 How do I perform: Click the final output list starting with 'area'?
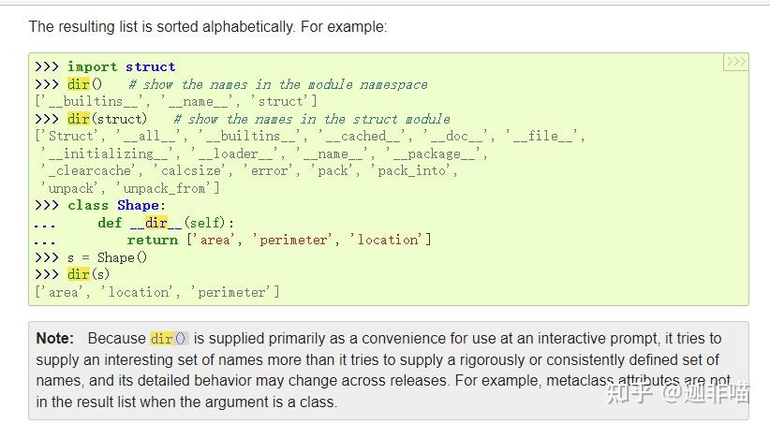(x=157, y=292)
